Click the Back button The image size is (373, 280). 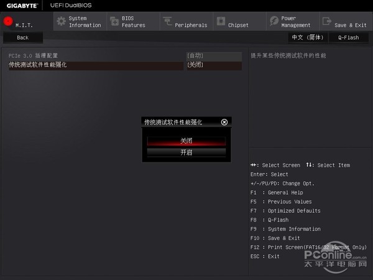click(x=23, y=37)
